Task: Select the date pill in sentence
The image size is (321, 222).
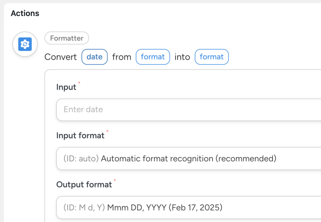Action: 94,57
